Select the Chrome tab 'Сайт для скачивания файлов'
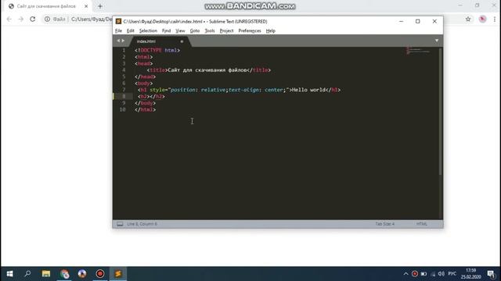 (46, 6)
